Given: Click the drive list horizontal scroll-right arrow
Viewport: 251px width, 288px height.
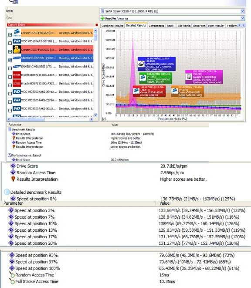Looking at the screenshot, I should tap(91, 119).
